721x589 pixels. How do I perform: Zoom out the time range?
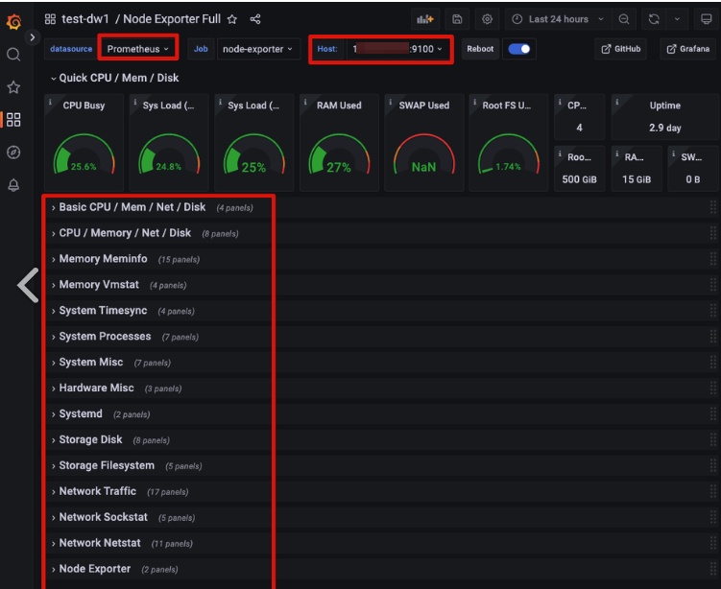click(x=624, y=19)
